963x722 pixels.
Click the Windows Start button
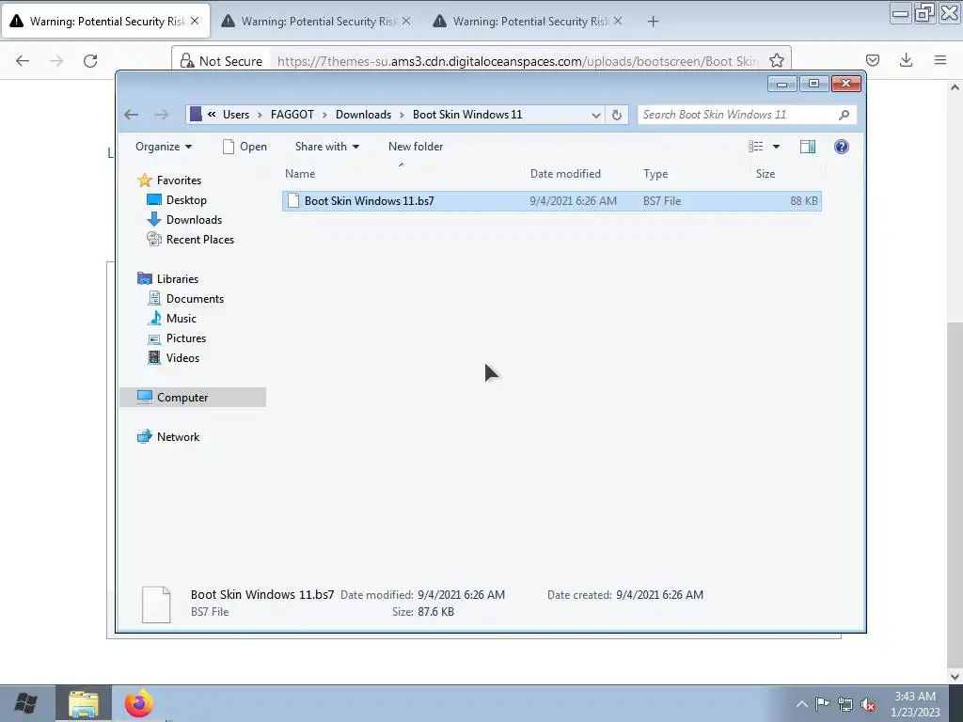click(x=25, y=703)
